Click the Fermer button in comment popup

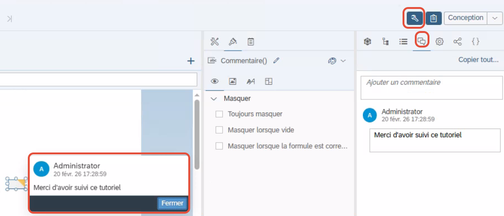click(x=172, y=203)
